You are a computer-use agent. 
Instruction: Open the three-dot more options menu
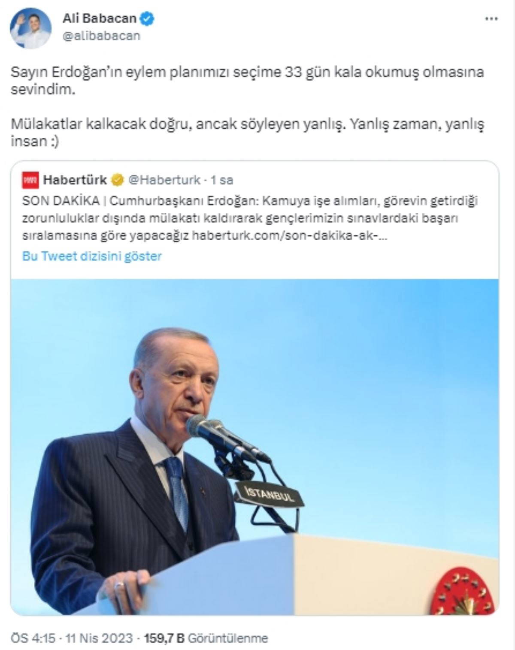point(492,19)
